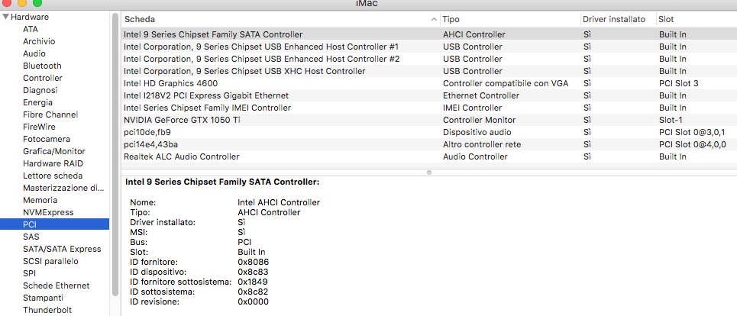Select Stampanti in the sidebar

click(44, 298)
